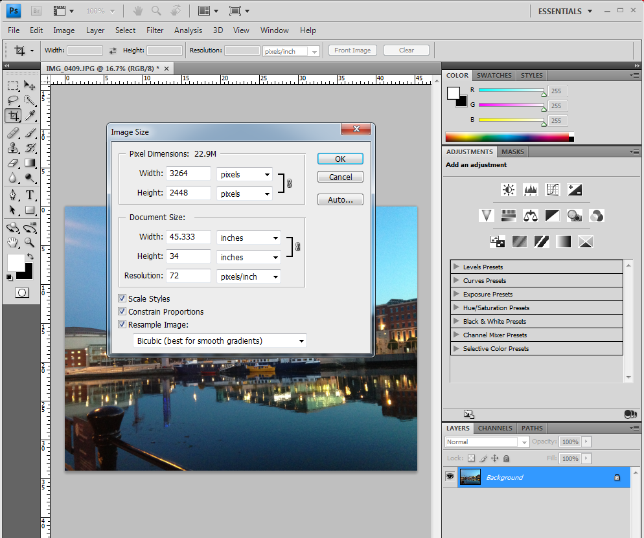The height and width of the screenshot is (538, 644).
Task: Click OK in Image Size dialog
Action: (340, 159)
